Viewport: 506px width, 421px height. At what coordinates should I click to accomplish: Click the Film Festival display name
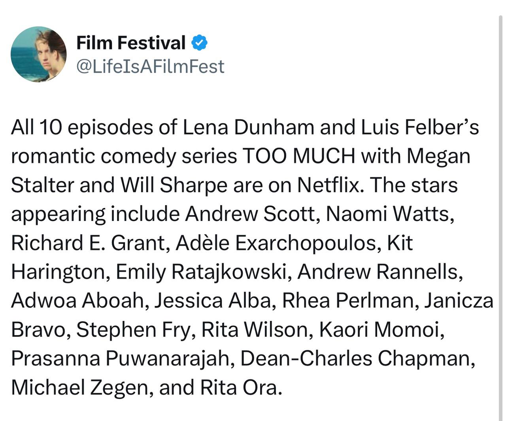(131, 43)
